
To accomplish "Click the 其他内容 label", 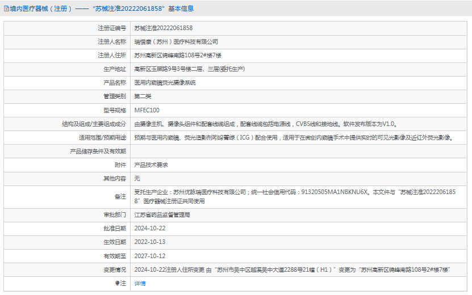I will tap(115, 178).
